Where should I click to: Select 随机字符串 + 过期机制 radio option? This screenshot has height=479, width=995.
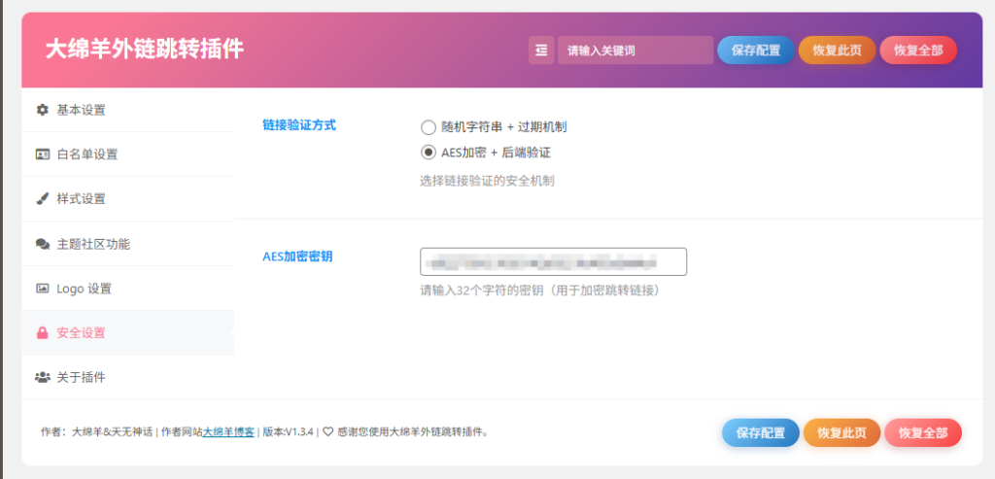coord(429,127)
